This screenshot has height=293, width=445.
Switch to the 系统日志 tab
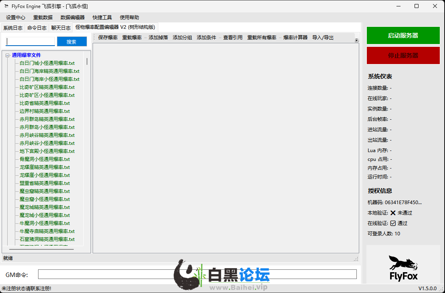[x=13, y=28]
